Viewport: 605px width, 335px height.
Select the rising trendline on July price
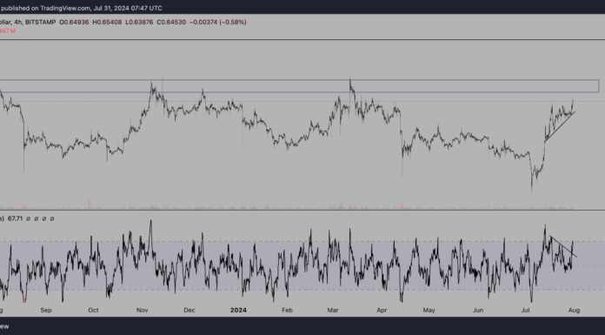tap(560, 127)
